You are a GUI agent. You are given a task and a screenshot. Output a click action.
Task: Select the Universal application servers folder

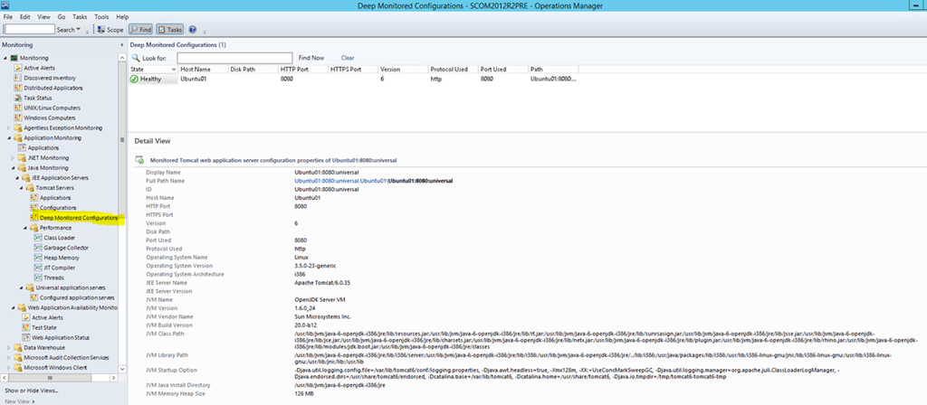pyautogui.click(x=71, y=287)
